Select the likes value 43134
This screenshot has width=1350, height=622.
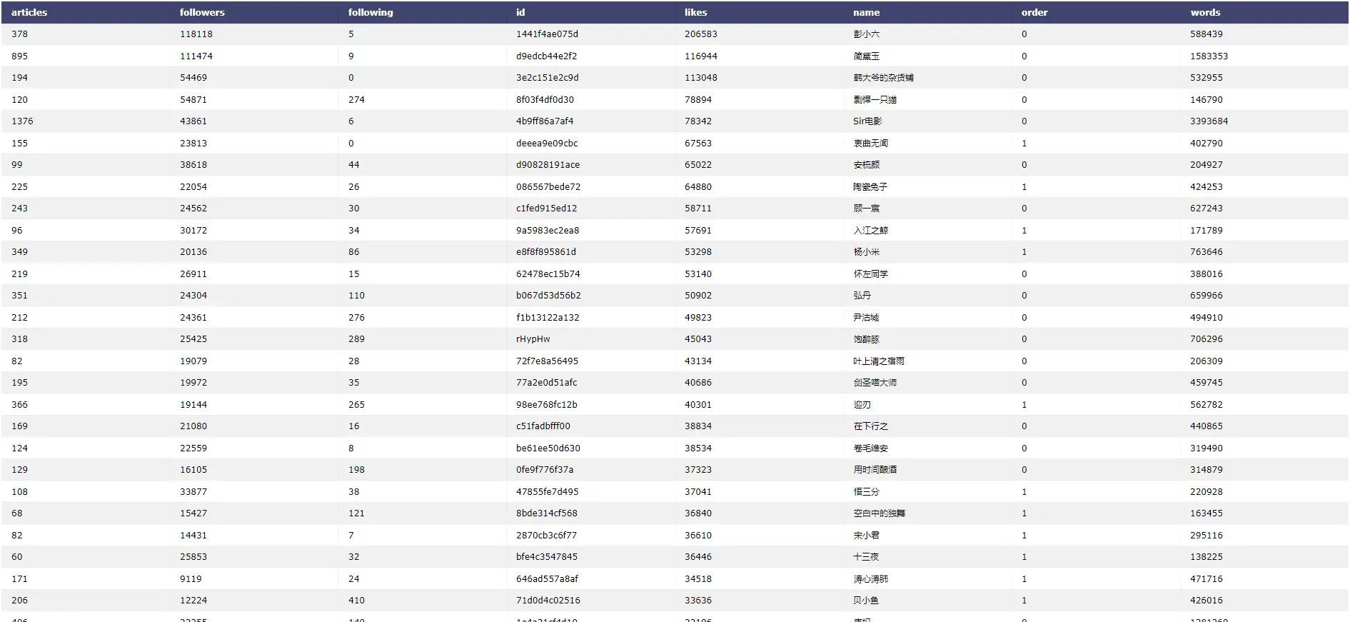[x=698, y=361]
